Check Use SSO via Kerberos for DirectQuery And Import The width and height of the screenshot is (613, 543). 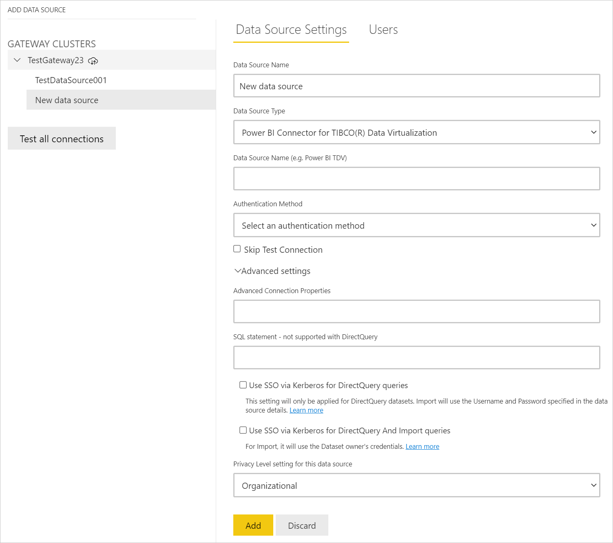(243, 430)
